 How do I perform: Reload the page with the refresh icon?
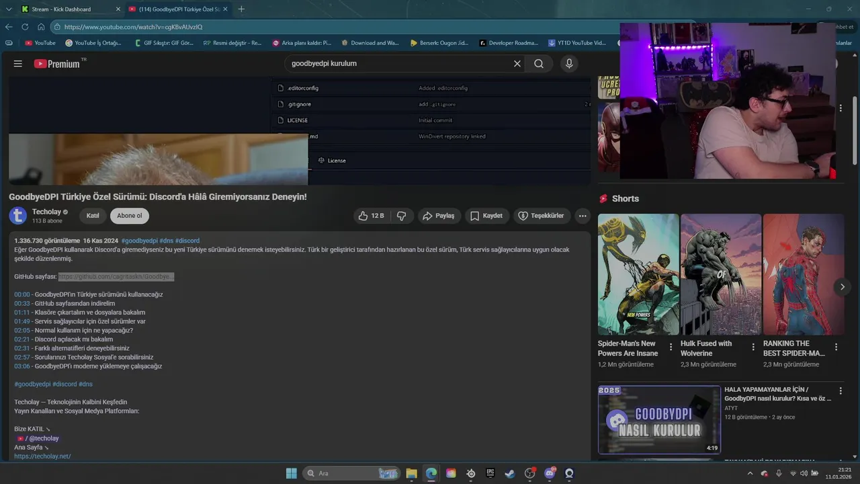pos(25,27)
